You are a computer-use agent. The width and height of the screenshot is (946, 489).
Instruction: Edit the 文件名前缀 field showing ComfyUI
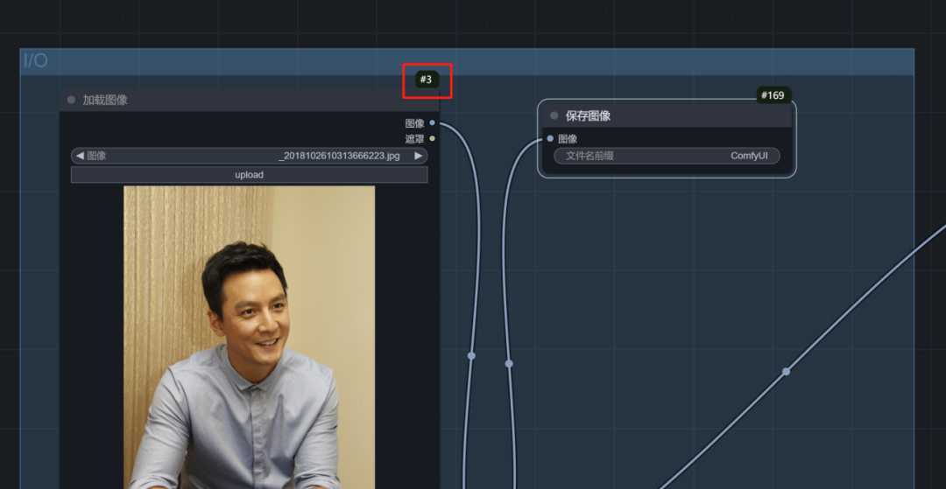(x=667, y=156)
